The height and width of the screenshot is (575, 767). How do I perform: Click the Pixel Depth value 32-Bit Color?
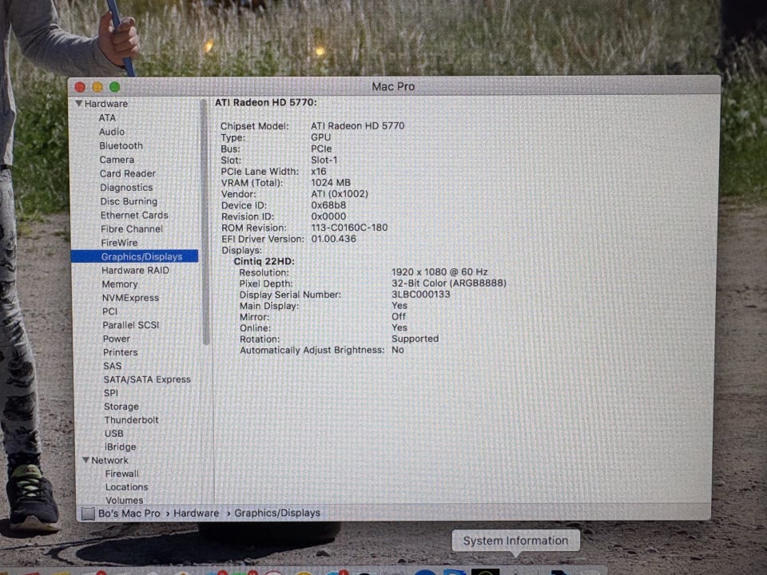(x=448, y=283)
